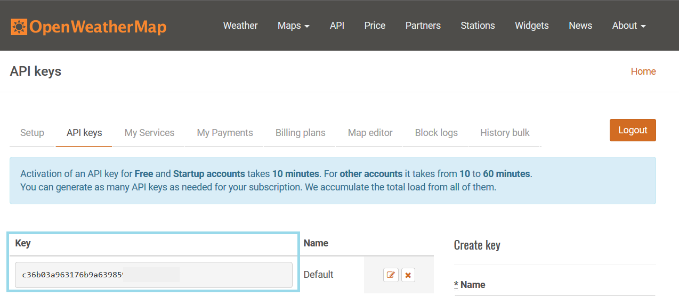Open the History bulk tab

click(505, 133)
